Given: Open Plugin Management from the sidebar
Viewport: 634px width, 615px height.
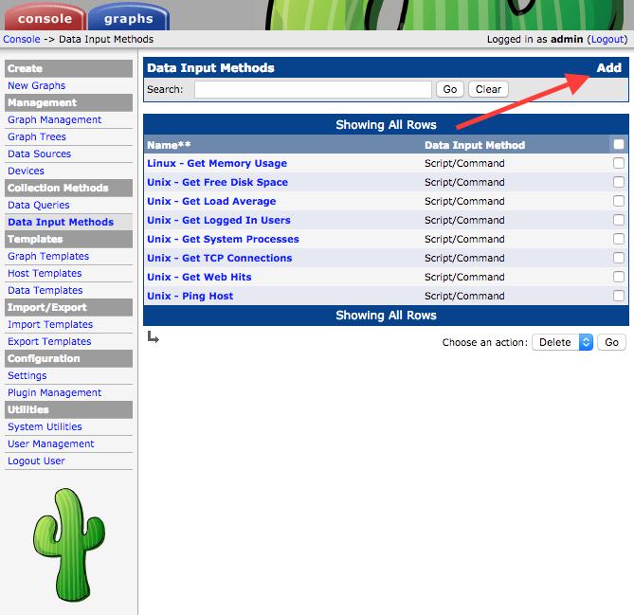Looking at the screenshot, I should [x=54, y=392].
